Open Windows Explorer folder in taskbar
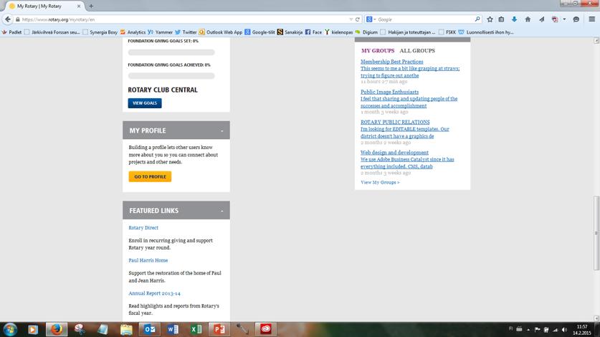This screenshot has height=337, width=600. coord(126,329)
